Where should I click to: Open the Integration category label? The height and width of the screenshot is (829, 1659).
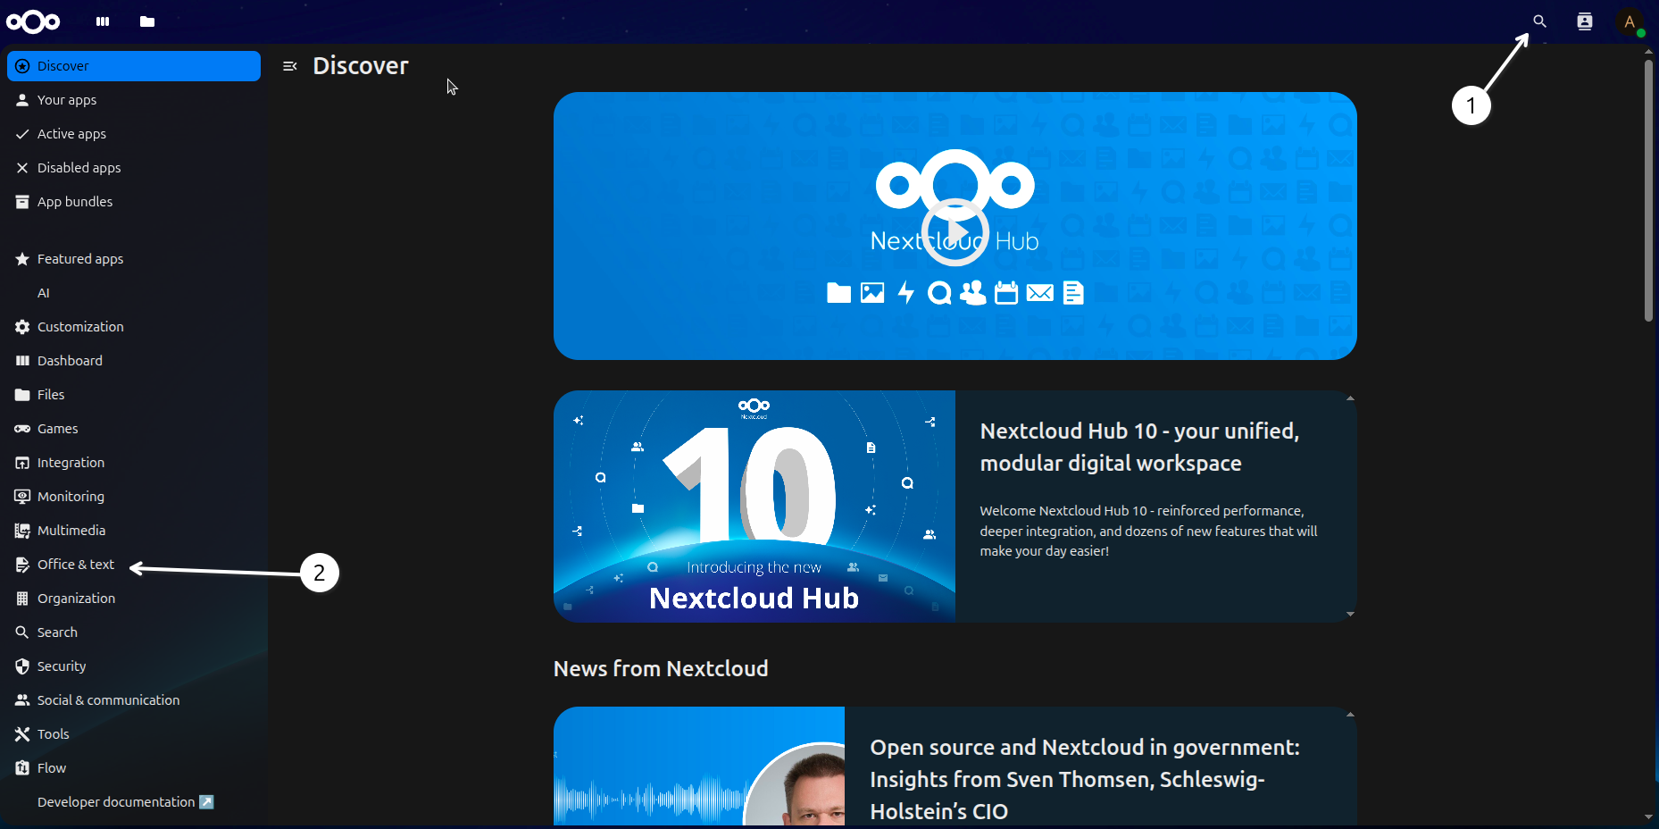click(x=71, y=463)
